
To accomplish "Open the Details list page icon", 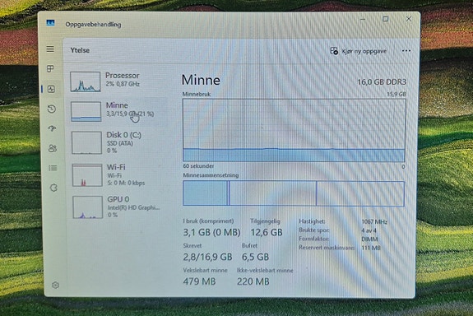I will (53, 168).
